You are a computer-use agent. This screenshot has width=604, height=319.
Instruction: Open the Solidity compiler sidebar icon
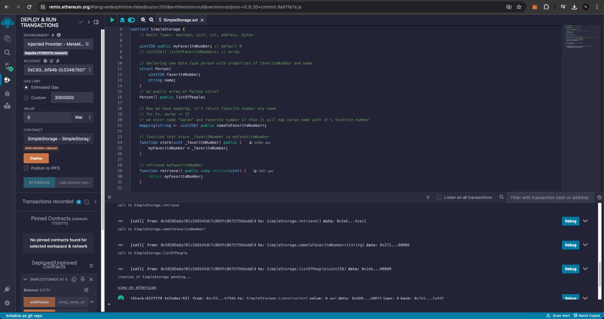pyautogui.click(x=8, y=66)
